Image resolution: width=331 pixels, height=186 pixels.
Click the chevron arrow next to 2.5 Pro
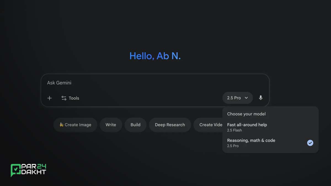tap(246, 98)
